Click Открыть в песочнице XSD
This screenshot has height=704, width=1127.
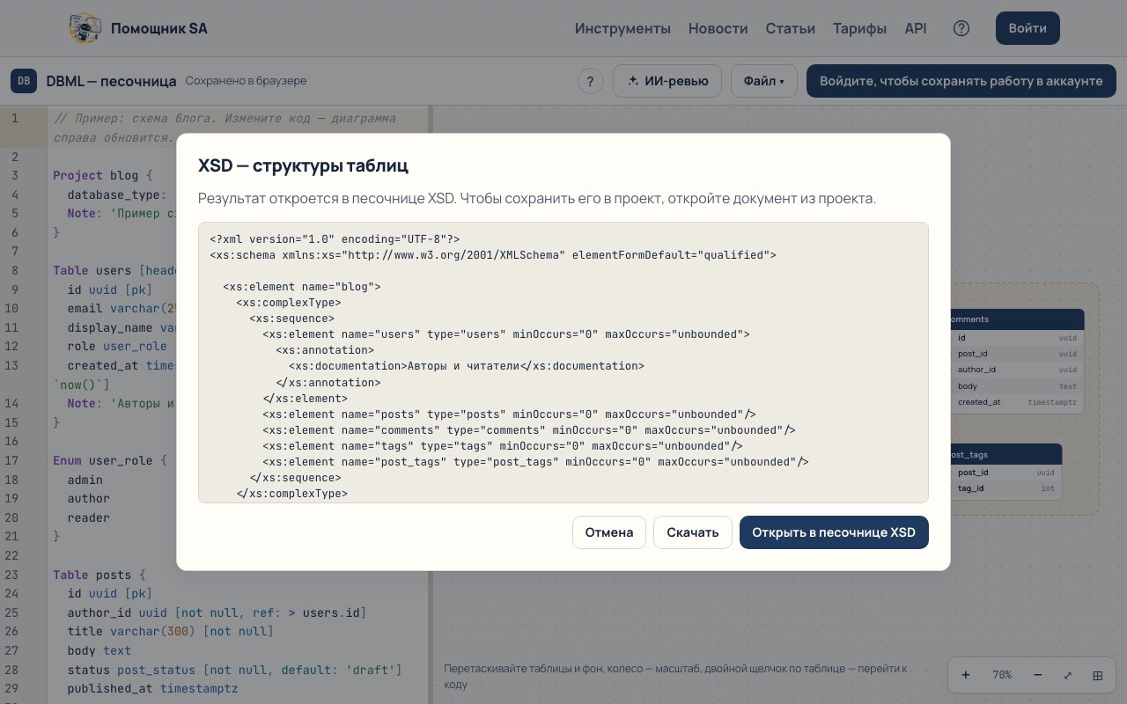[x=834, y=532]
